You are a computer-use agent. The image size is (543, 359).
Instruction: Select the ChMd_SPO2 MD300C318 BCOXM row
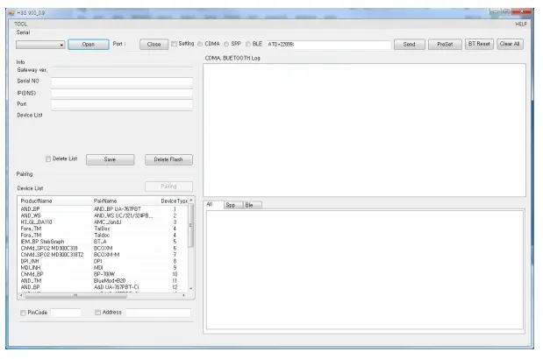click(x=103, y=248)
